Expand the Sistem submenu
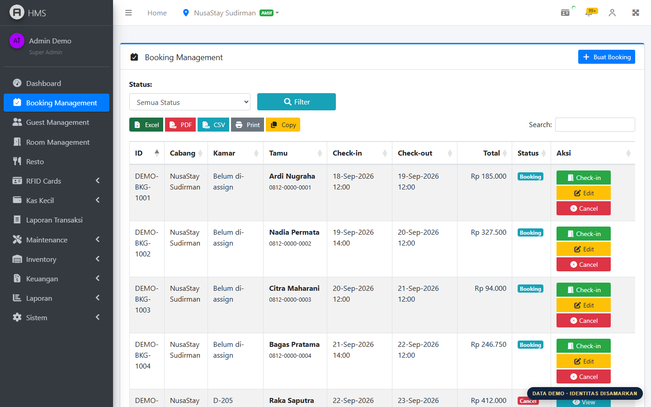This screenshot has height=407, width=651. pyautogui.click(x=57, y=317)
